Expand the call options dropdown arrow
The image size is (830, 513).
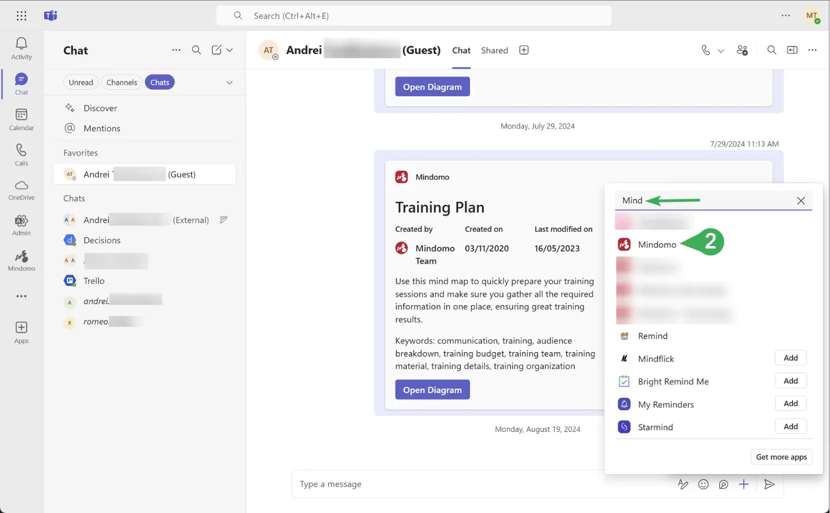click(x=721, y=51)
